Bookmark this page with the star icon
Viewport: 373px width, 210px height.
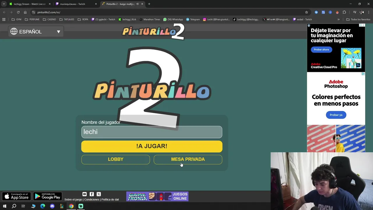pyautogui.click(x=307, y=12)
